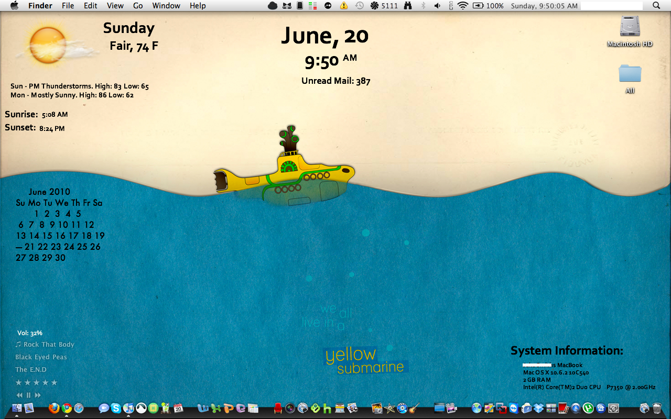Launch Microsoft PowerPoint in dock

click(x=229, y=408)
